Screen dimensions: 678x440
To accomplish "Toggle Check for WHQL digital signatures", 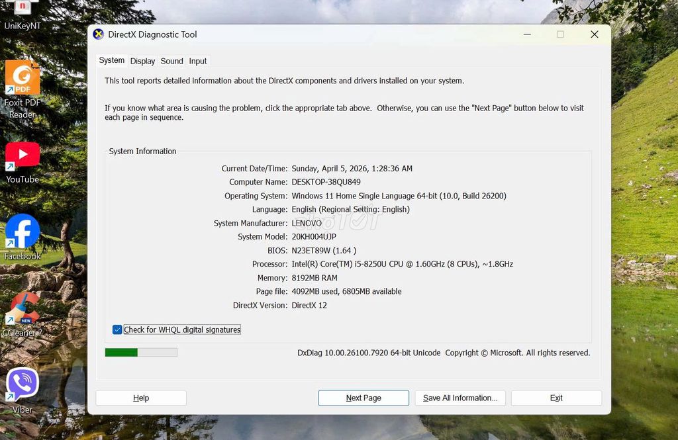I will point(117,330).
